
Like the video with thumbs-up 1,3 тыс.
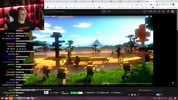(54, 92)
